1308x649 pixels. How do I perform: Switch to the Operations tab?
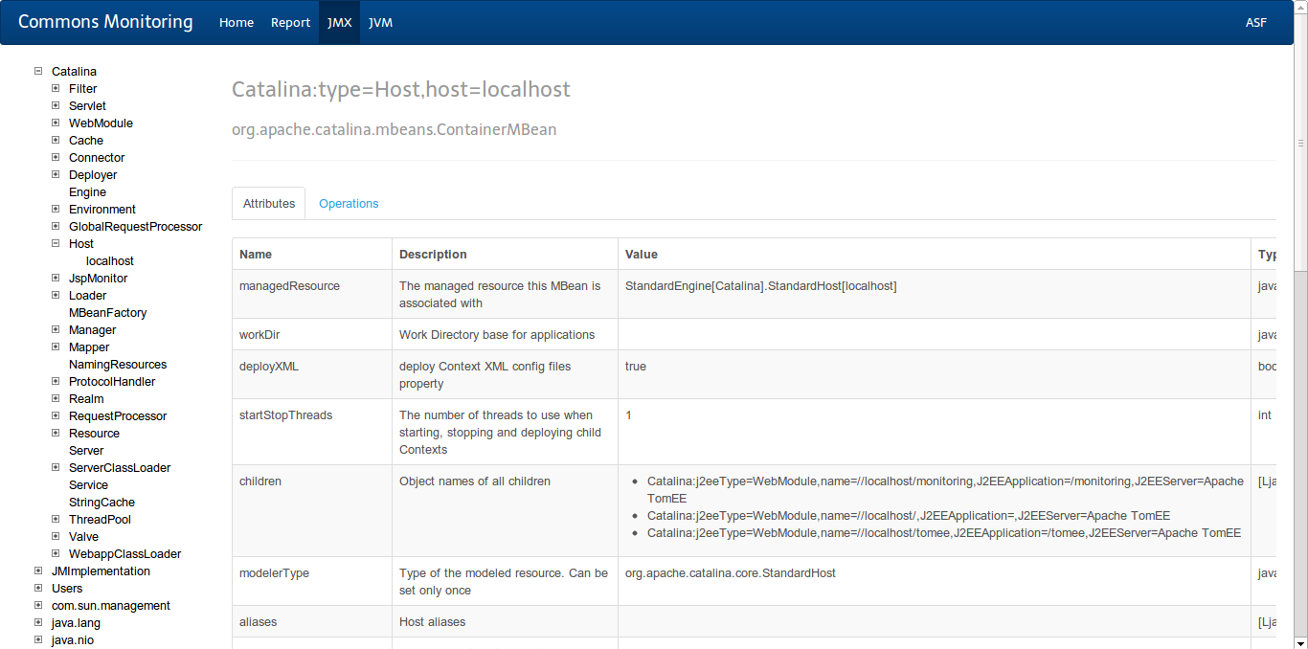coord(349,203)
